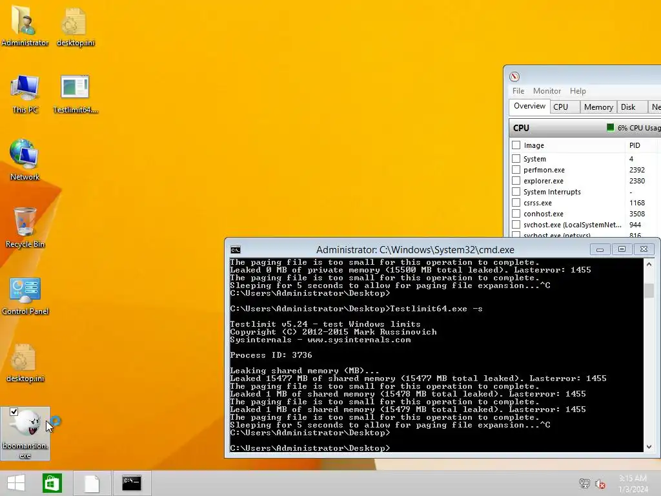Check the conhost.exe checkbox
The image size is (661, 496).
click(x=516, y=213)
